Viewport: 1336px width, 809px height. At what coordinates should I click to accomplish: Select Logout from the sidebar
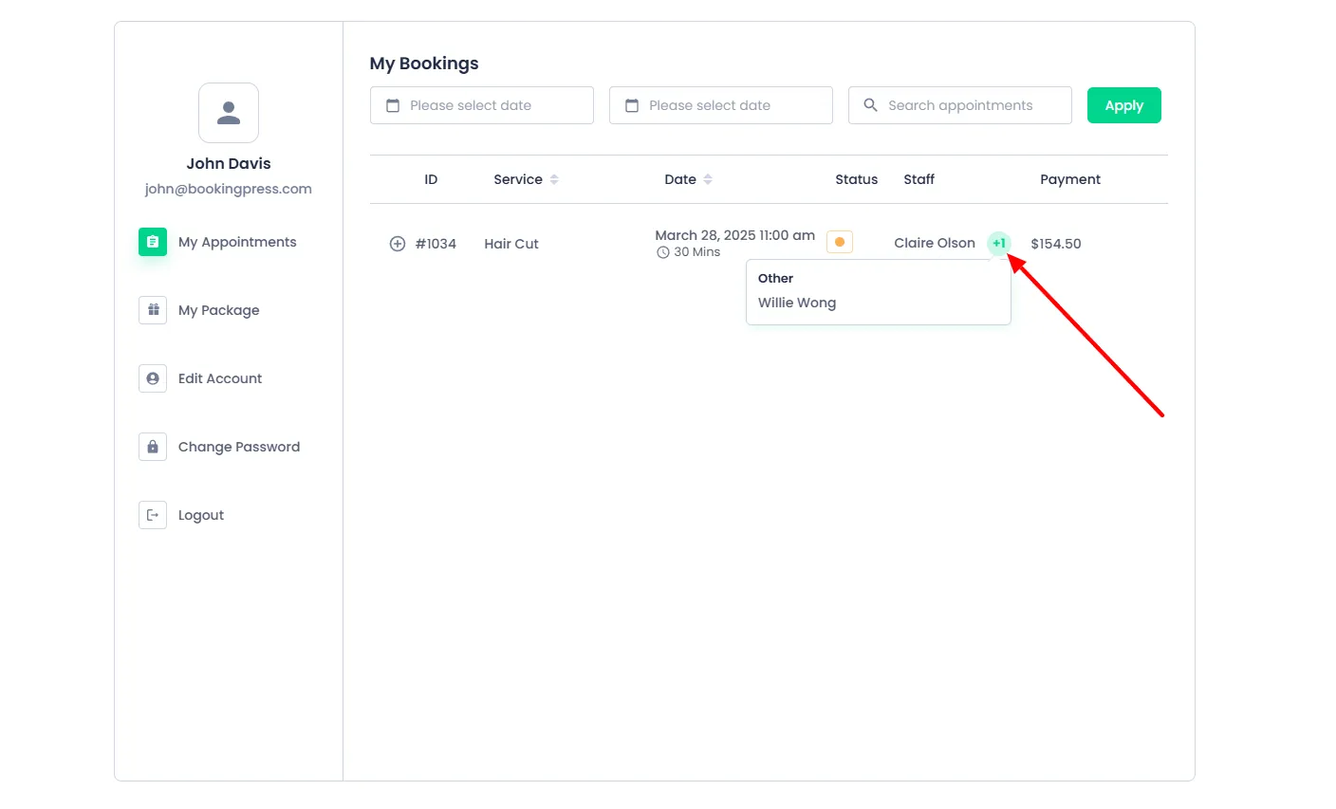182,515
